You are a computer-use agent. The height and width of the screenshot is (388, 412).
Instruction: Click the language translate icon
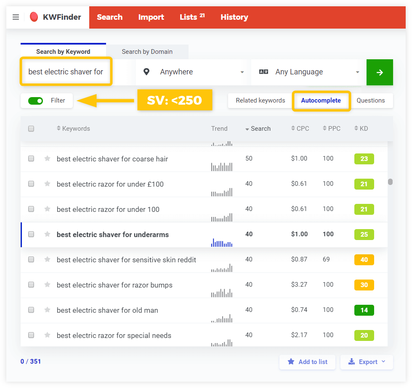click(x=263, y=71)
